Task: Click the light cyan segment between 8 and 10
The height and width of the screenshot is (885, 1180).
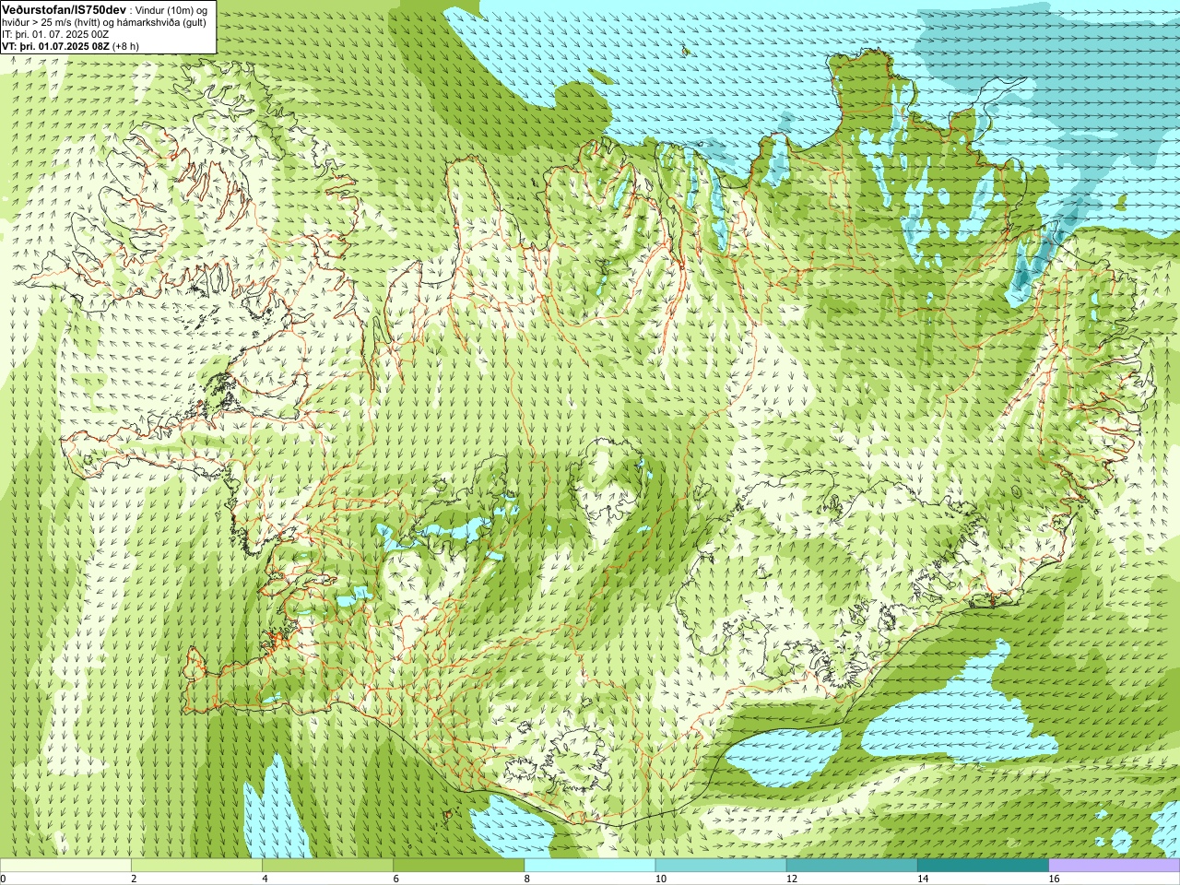Action: tap(590, 866)
